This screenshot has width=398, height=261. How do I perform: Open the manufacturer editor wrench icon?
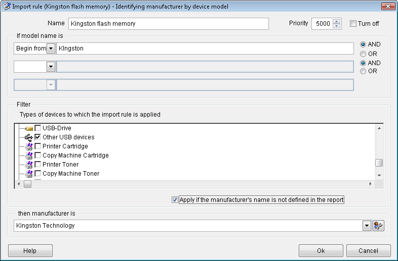point(378,226)
